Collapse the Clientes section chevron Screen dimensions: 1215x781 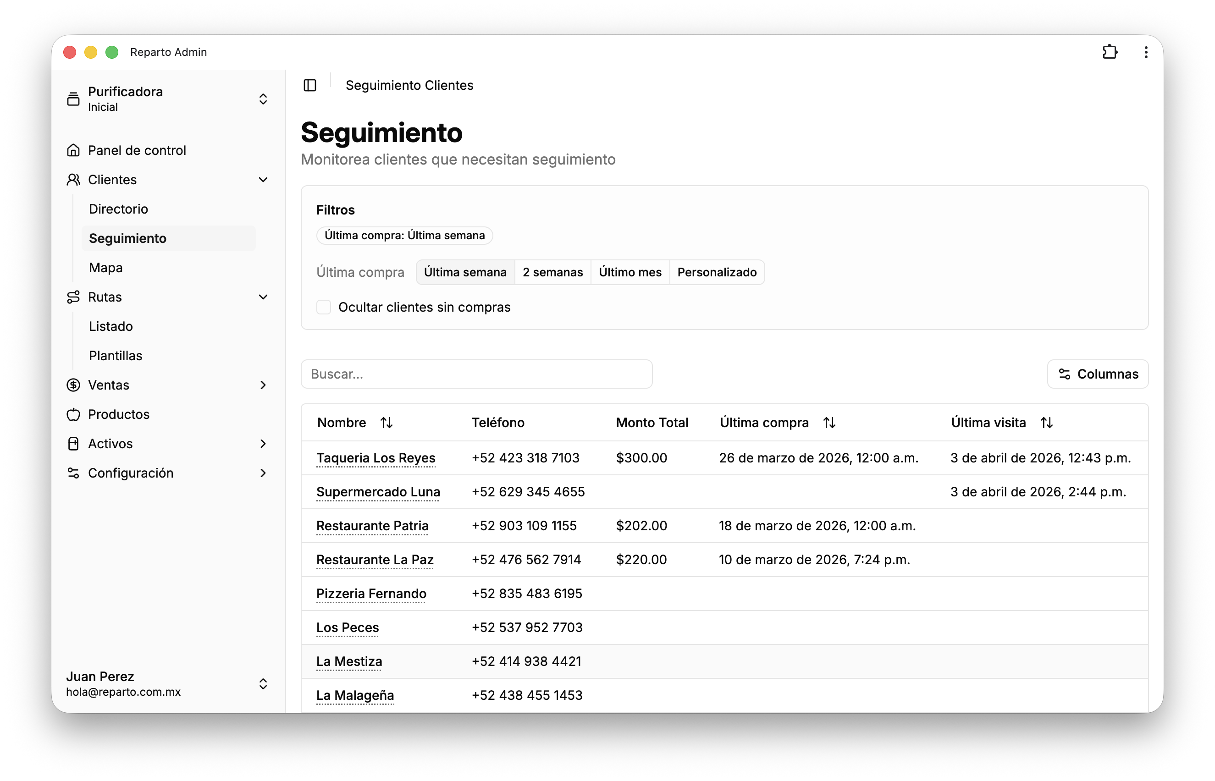tap(263, 180)
